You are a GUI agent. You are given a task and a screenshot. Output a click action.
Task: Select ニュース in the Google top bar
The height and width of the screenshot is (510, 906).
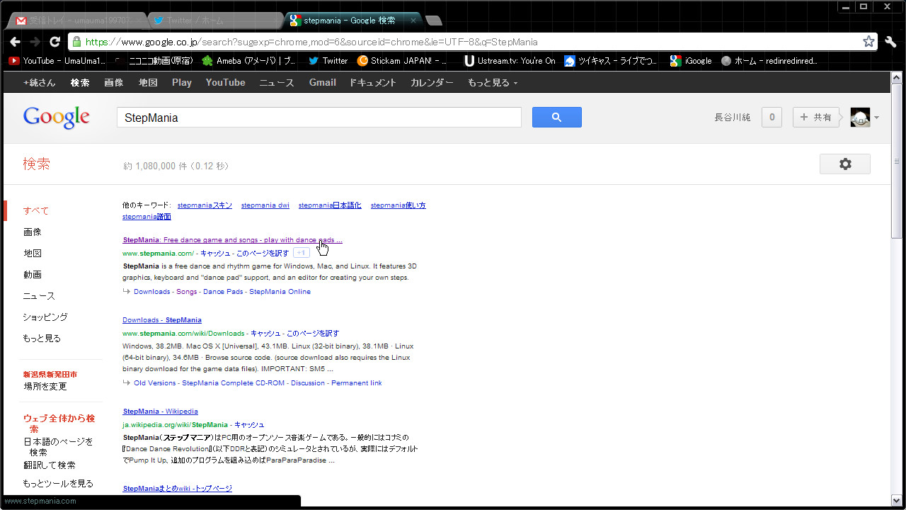[277, 83]
